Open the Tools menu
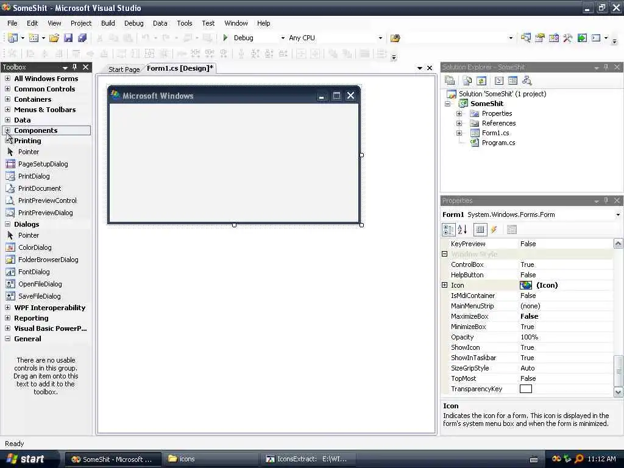624x468 pixels. pyautogui.click(x=184, y=23)
